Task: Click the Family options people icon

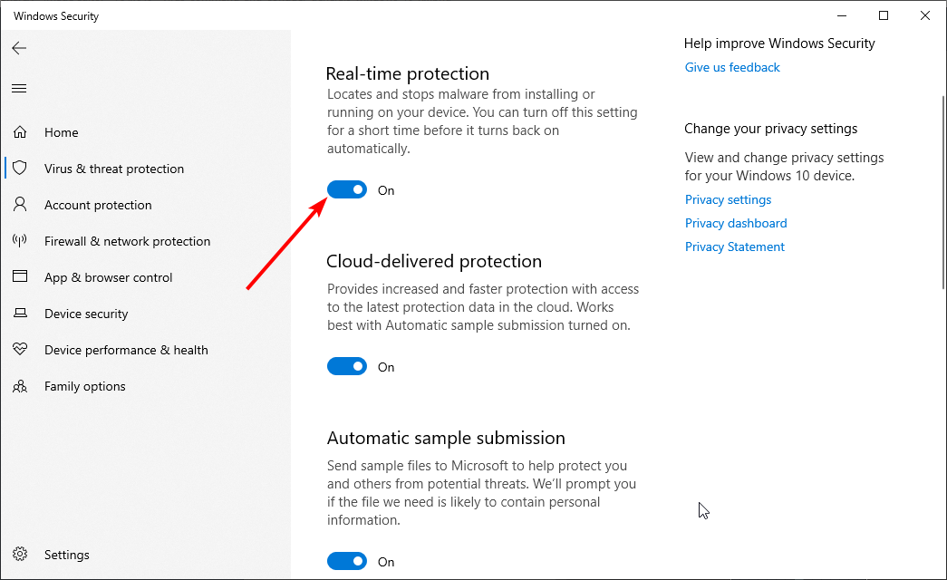Action: 20,386
